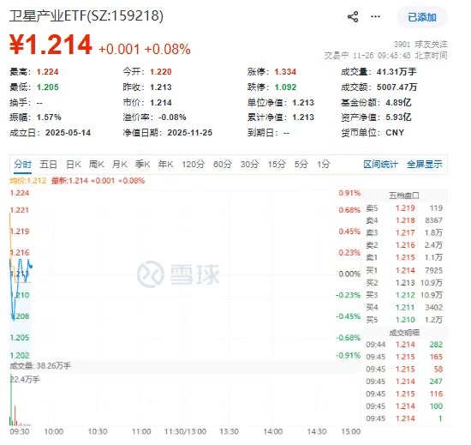Viewport: 471px width, 445px height.
Task: Click the 买5 order row at 1.210
Action: (x=404, y=320)
